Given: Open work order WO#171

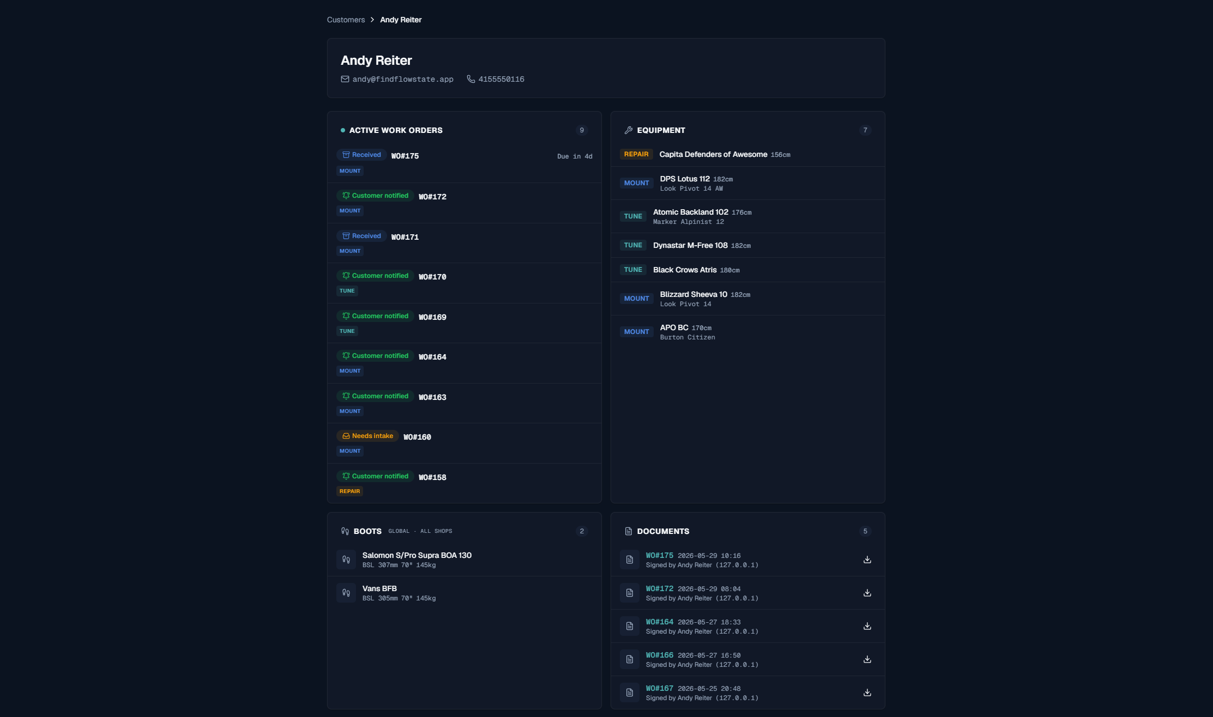Looking at the screenshot, I should click(x=464, y=244).
